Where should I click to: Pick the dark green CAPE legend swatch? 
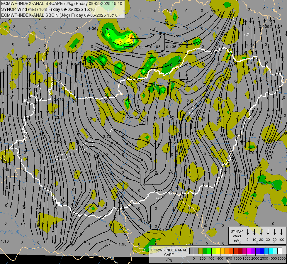[x=205, y=251]
